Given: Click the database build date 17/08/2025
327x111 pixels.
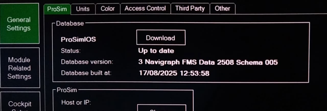Looking at the screenshot, I should click(158, 73).
